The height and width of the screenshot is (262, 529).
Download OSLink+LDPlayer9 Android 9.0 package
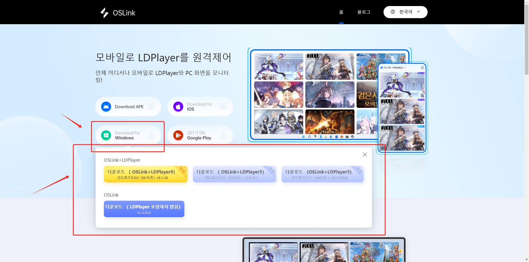point(145,174)
